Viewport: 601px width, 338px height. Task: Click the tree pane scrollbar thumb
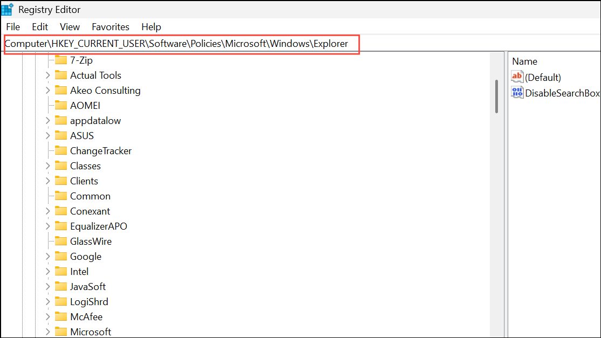(496, 96)
